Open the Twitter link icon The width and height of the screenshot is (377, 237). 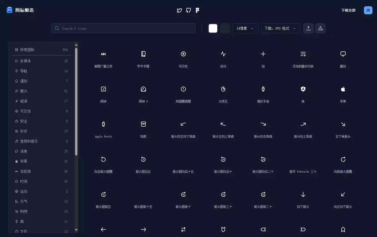pyautogui.click(x=179, y=10)
